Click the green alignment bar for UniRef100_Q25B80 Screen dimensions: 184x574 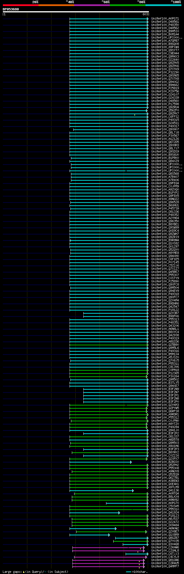[x=109, y=345]
